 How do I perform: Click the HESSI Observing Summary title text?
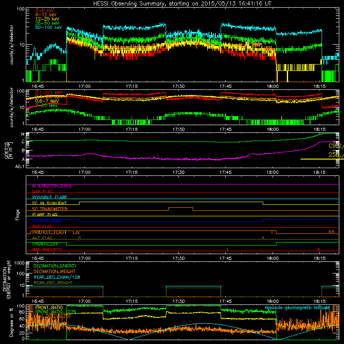182,4
